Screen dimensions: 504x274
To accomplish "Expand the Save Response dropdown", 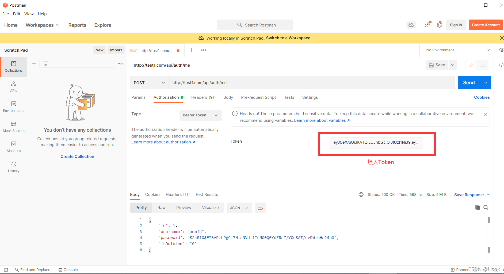I will [472, 195].
